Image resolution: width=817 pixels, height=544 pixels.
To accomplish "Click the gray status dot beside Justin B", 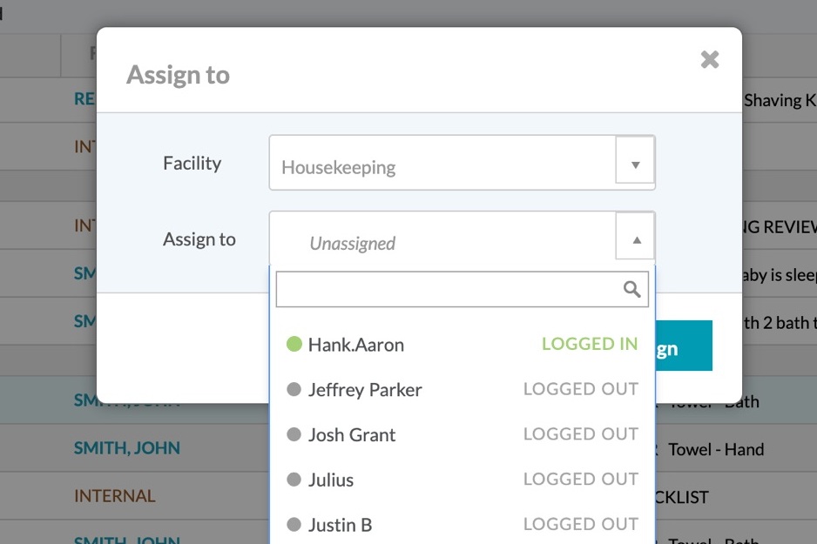I will coord(294,525).
